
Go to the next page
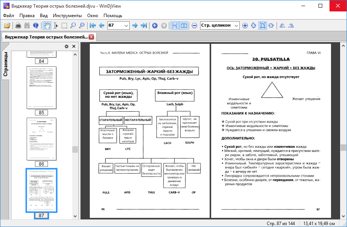coord(135,26)
